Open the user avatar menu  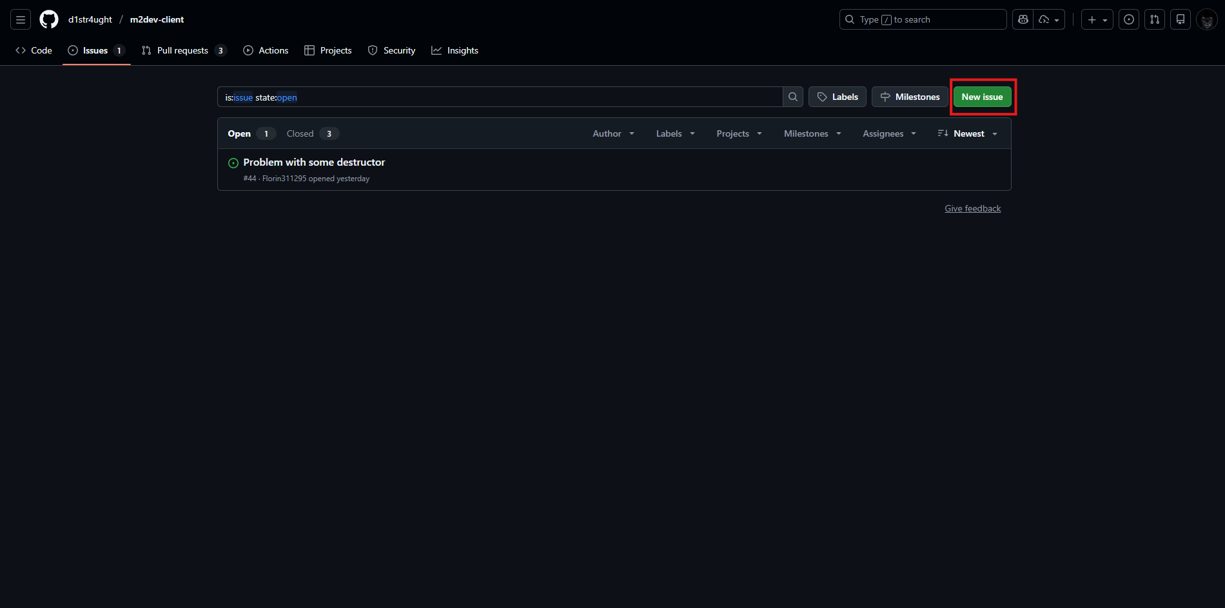pos(1206,20)
